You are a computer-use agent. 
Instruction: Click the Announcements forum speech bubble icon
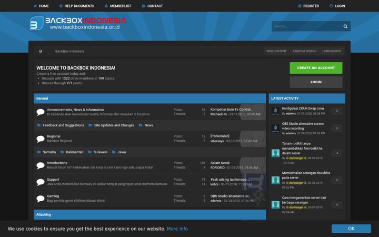tap(41, 112)
